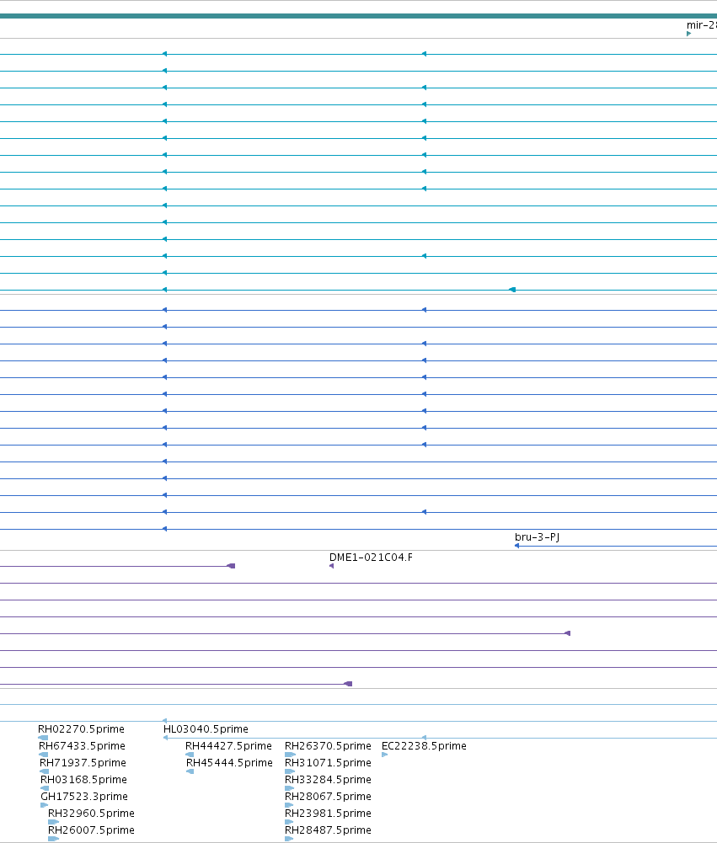Select the arrow glyph under RH26370.5prime
This screenshot has width=717, height=843.
(x=290, y=755)
